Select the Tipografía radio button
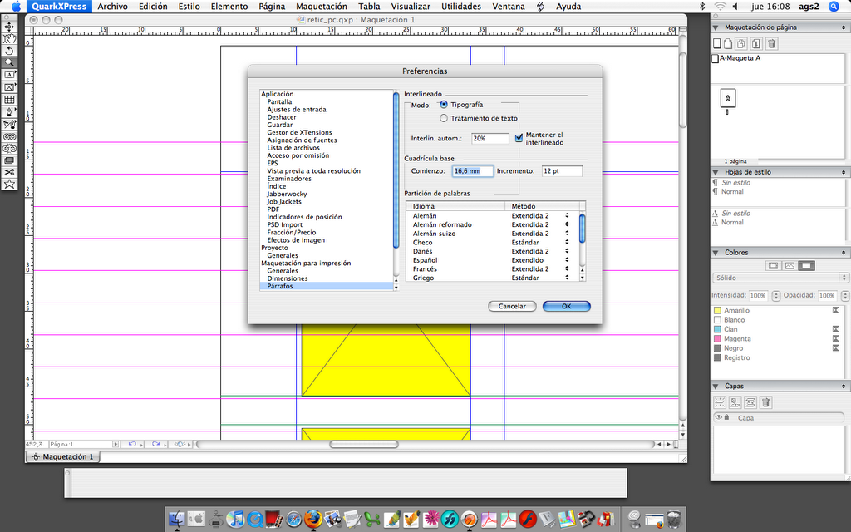The width and height of the screenshot is (851, 532). (x=444, y=104)
